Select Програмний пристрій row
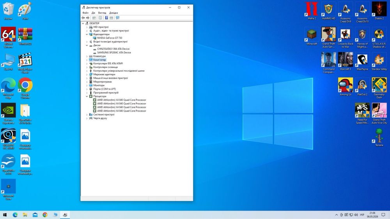This screenshot has height=219, width=390. (106, 93)
